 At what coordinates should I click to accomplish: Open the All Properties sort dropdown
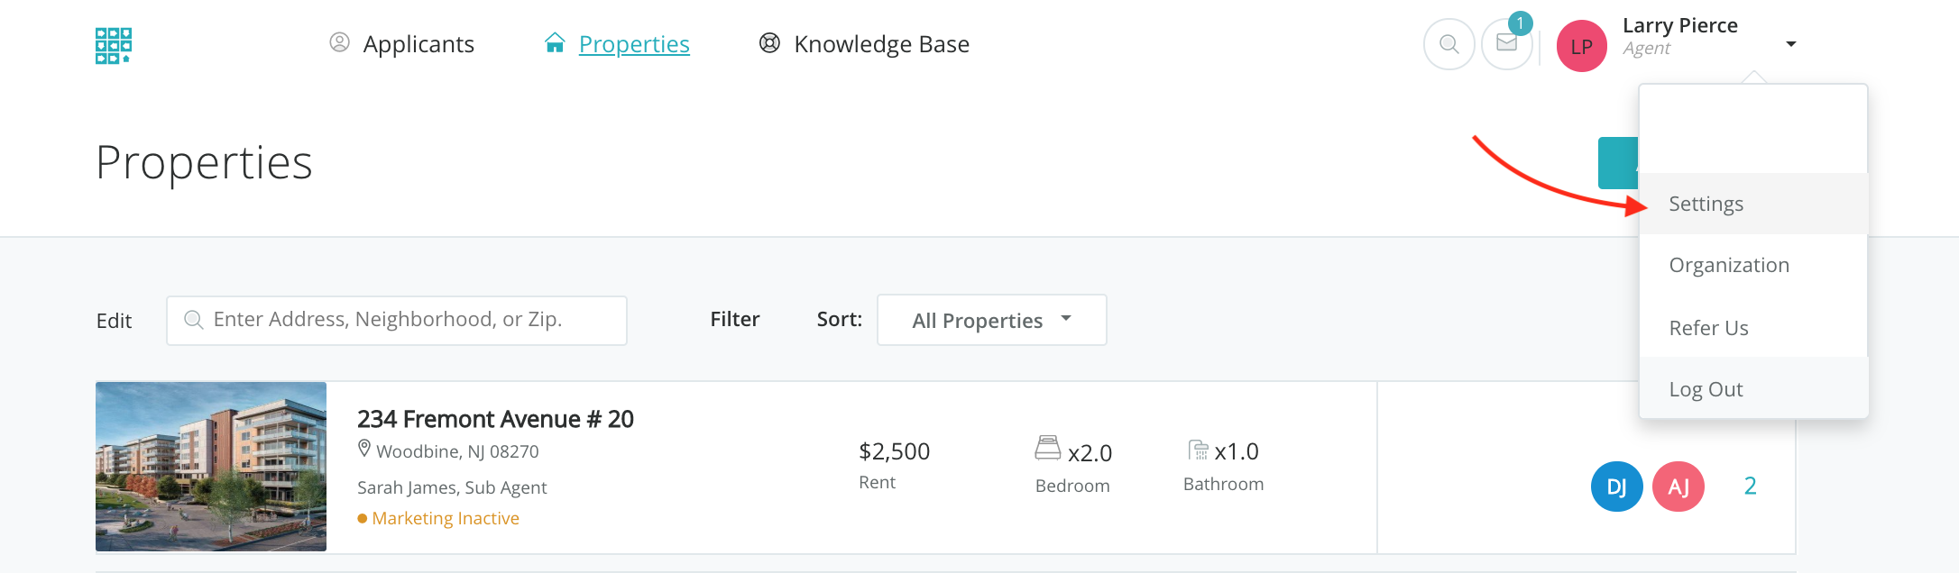(x=991, y=320)
